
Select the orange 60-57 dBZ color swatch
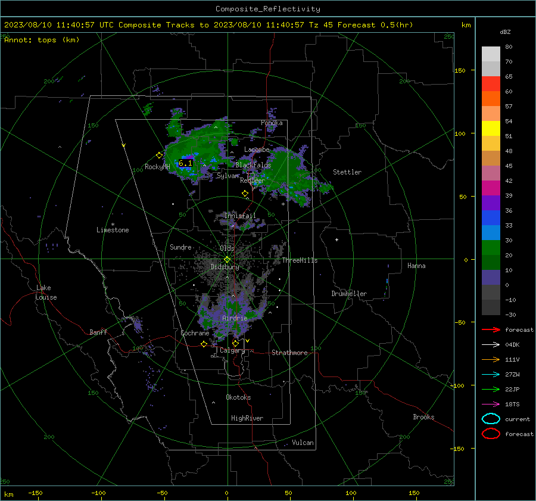[x=491, y=99]
